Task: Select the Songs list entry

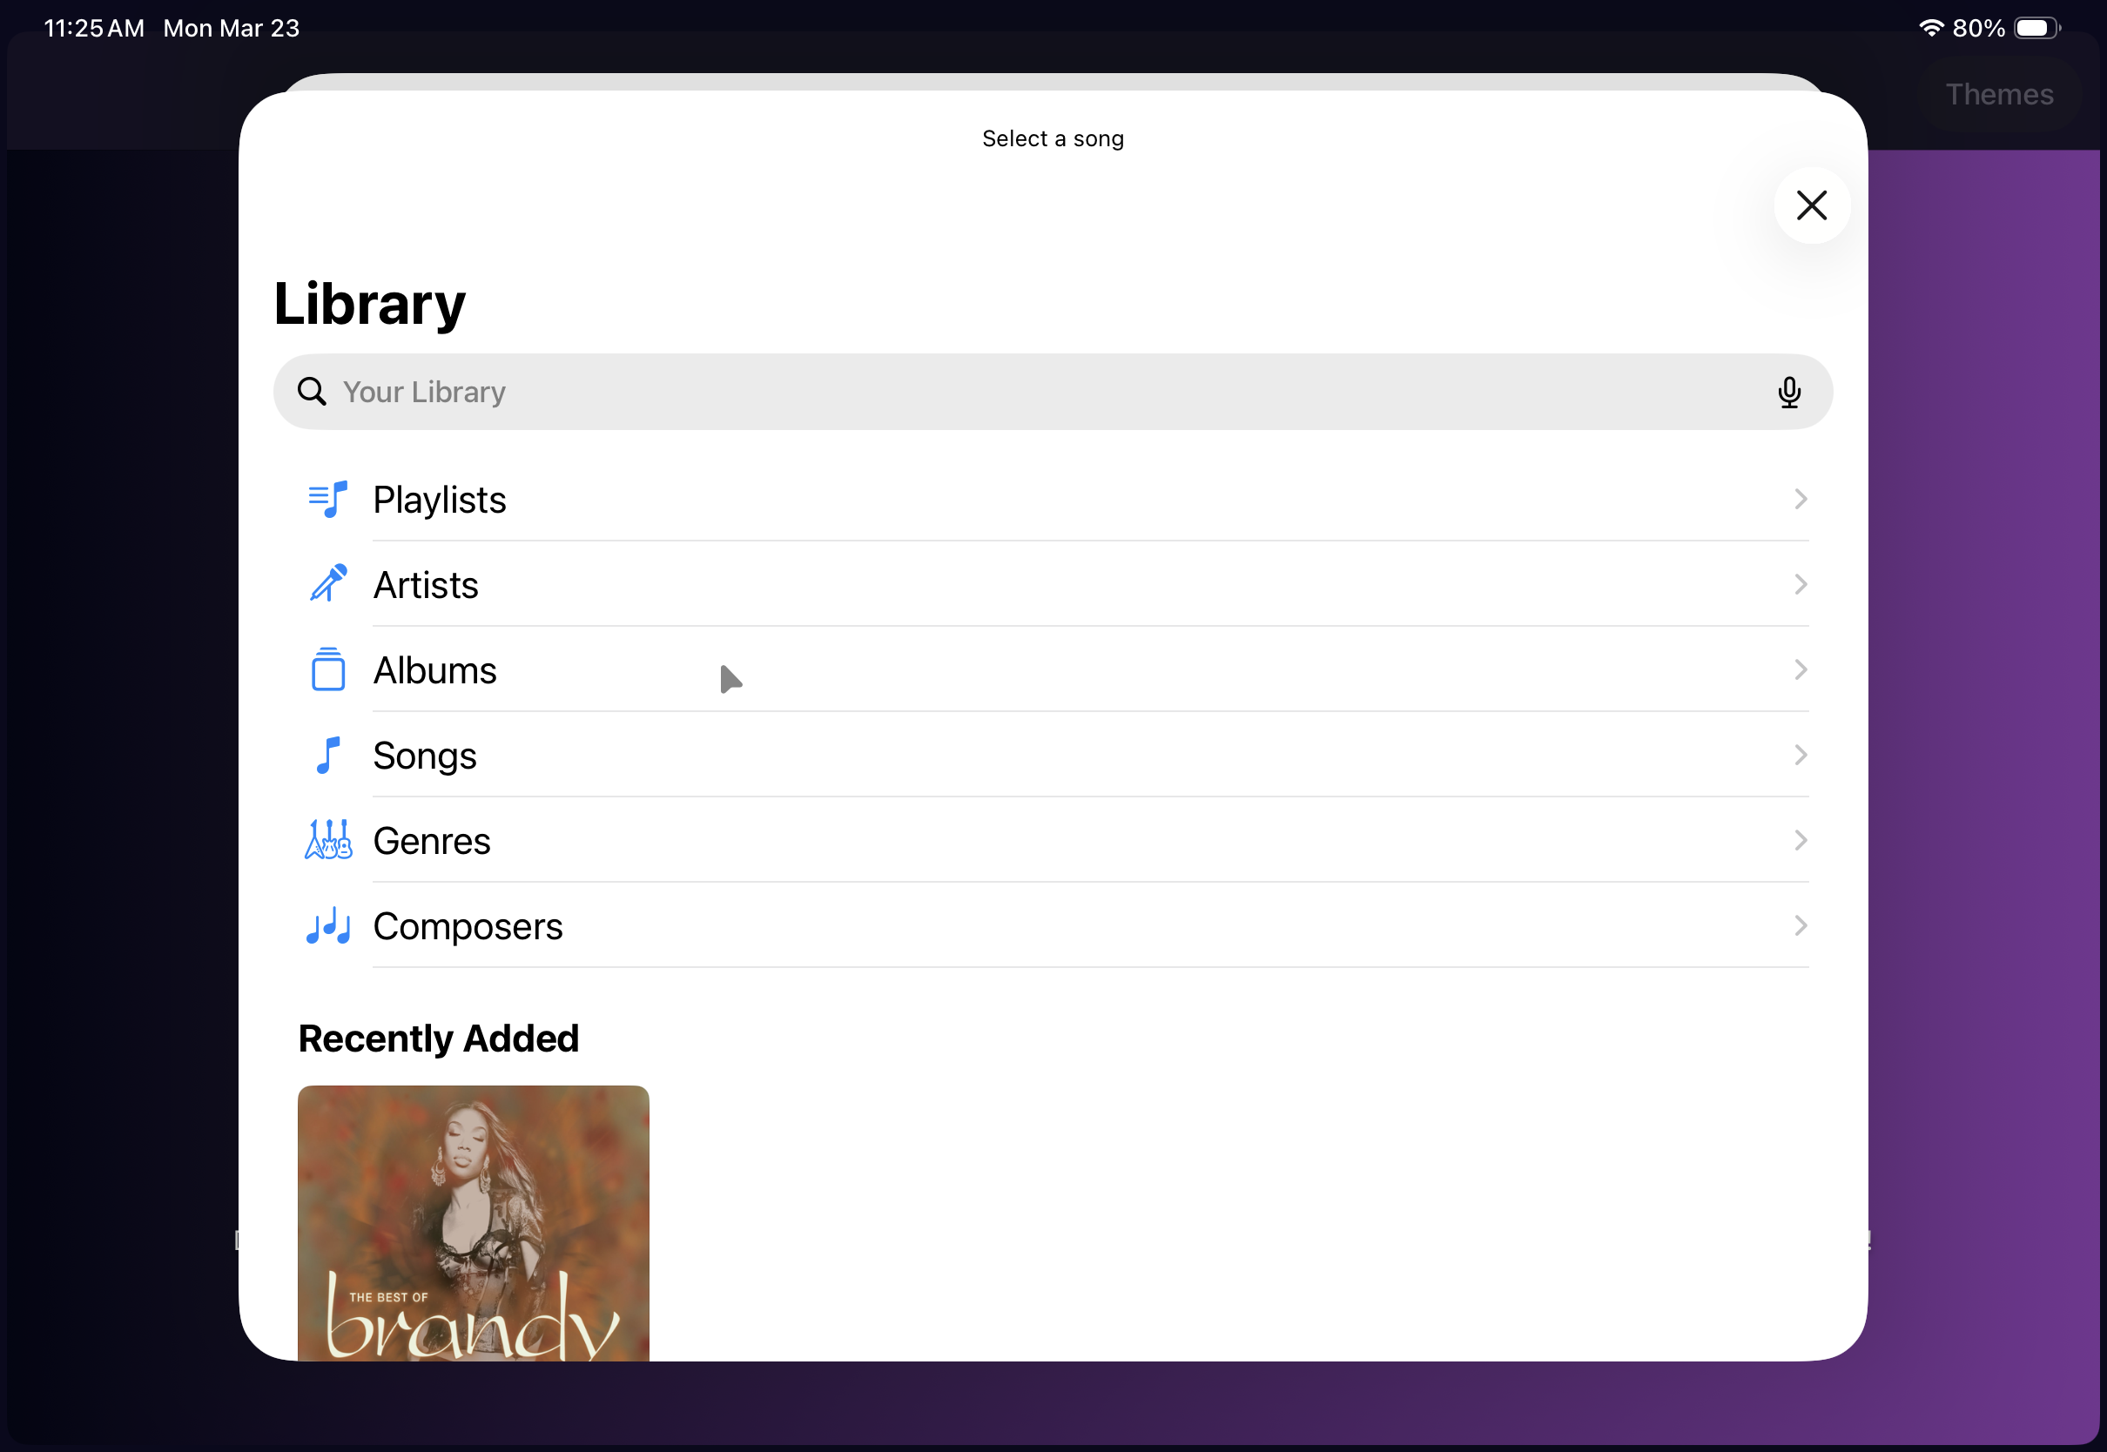Action: [x=425, y=756]
